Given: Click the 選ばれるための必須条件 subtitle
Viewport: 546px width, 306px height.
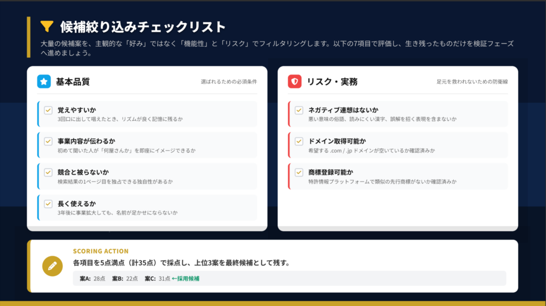Looking at the screenshot, I should pos(229,82).
